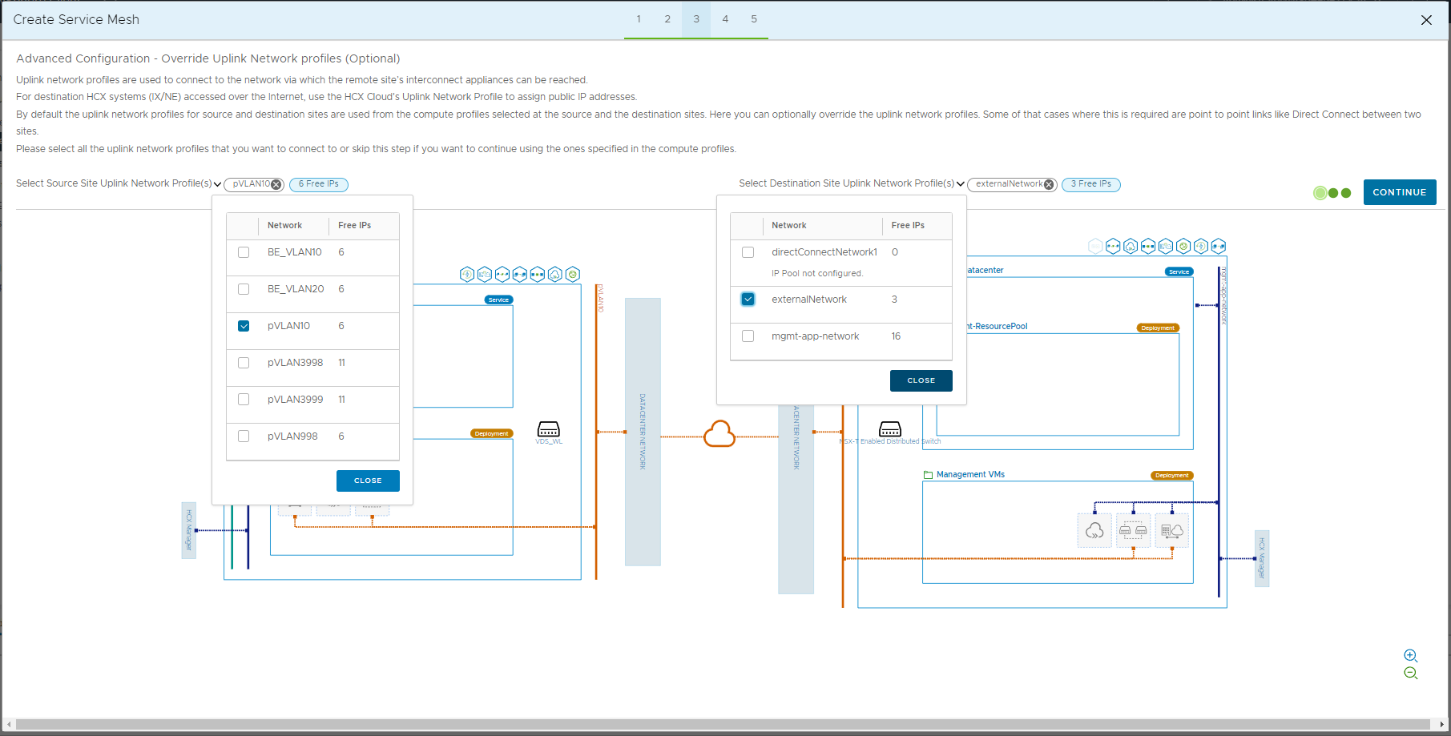Uncheck the externalNetwork checkbox
Screen dimensions: 1451x736
click(x=748, y=300)
